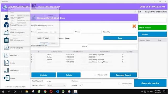Open Stock Management chart icon
The height and width of the screenshot is (94, 168).
click(6, 32)
